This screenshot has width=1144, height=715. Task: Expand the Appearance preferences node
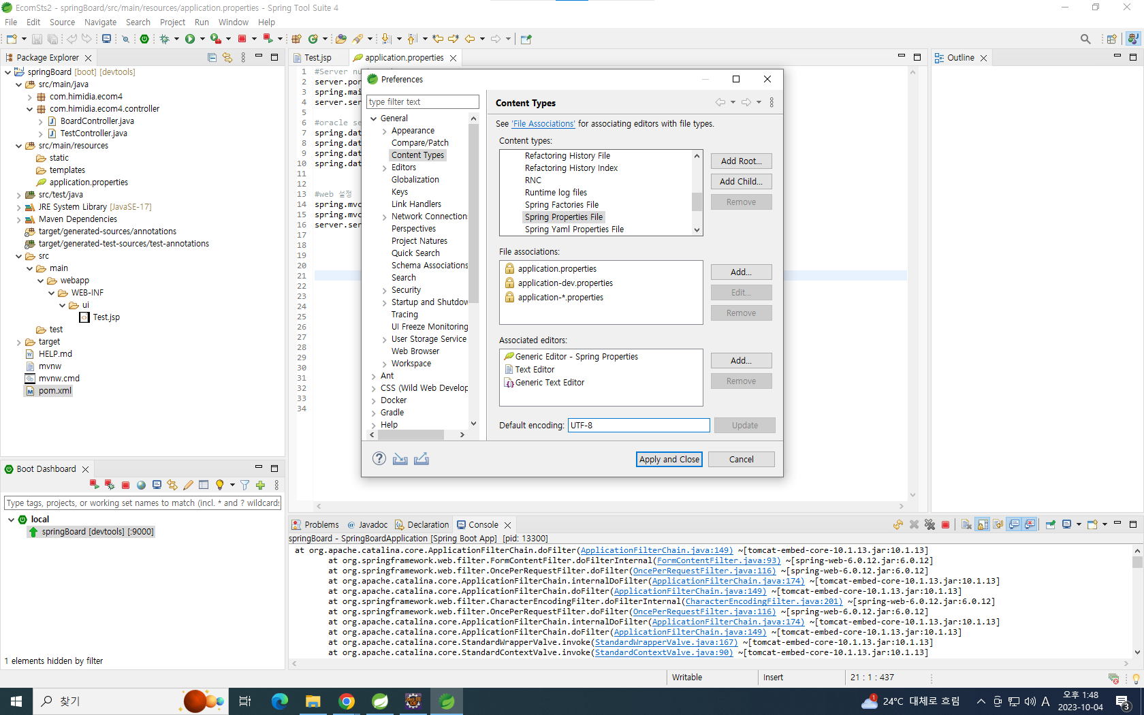[385, 131]
